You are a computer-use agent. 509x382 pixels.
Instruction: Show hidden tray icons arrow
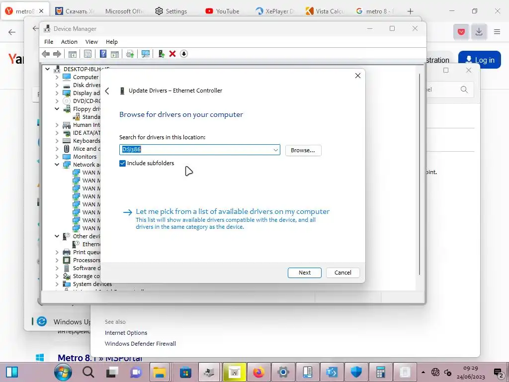coord(424,372)
